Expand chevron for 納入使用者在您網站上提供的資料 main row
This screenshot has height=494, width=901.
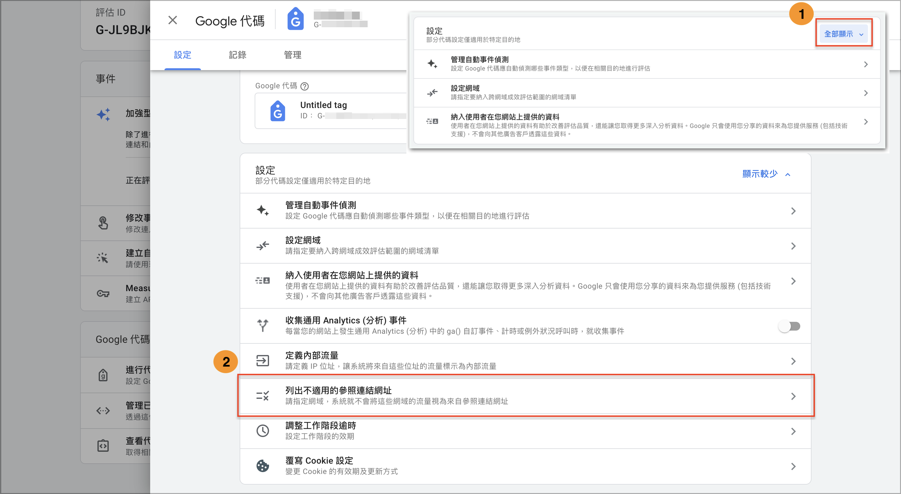793,281
